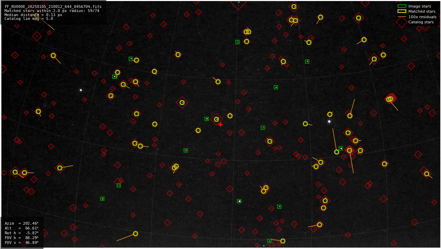Click the 'Alt = 66.61°' readout

coord(22,228)
